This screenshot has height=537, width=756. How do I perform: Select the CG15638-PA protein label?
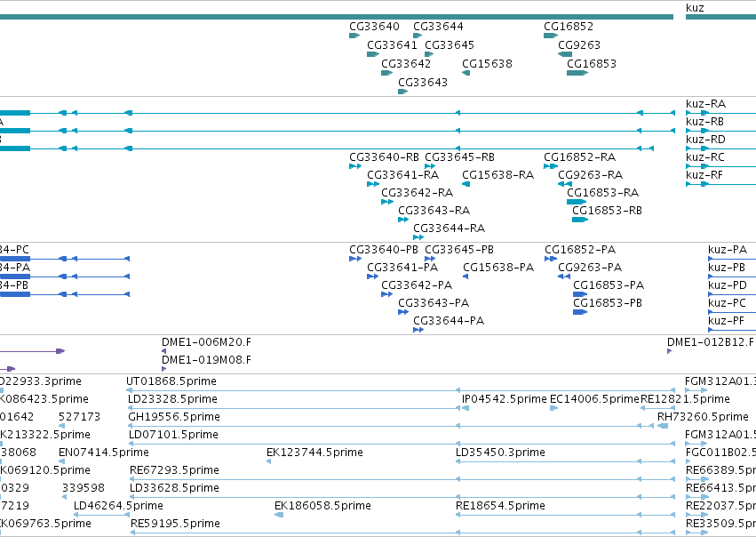tap(498, 268)
